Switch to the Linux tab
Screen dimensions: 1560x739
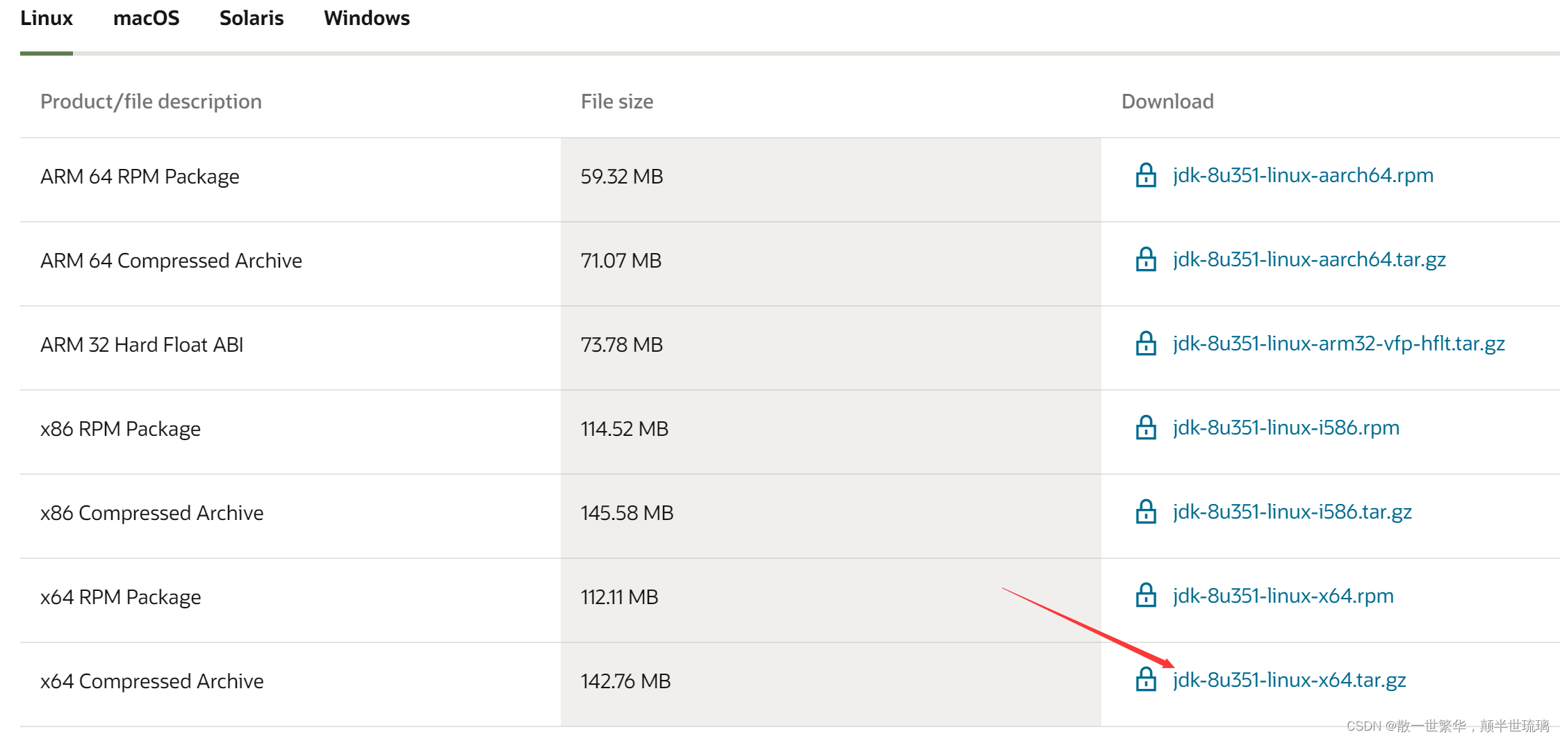(x=46, y=18)
